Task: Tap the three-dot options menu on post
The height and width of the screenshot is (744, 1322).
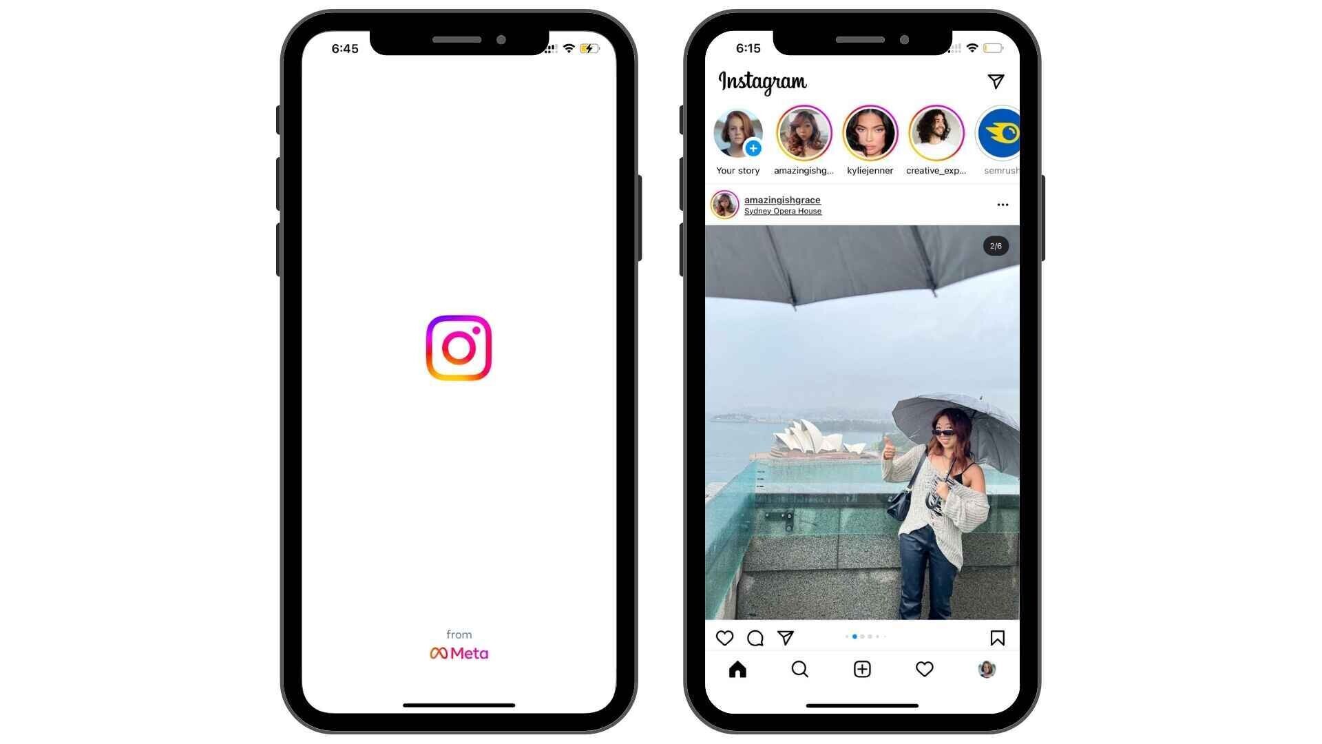Action: [x=1003, y=205]
